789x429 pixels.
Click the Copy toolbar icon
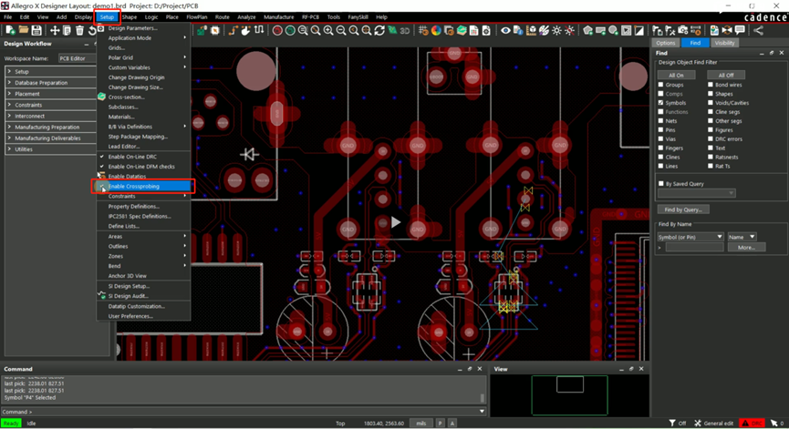click(67, 31)
